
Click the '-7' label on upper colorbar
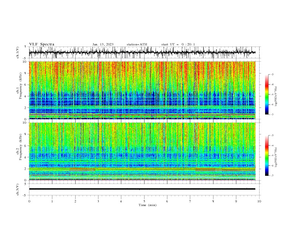point(272,115)
